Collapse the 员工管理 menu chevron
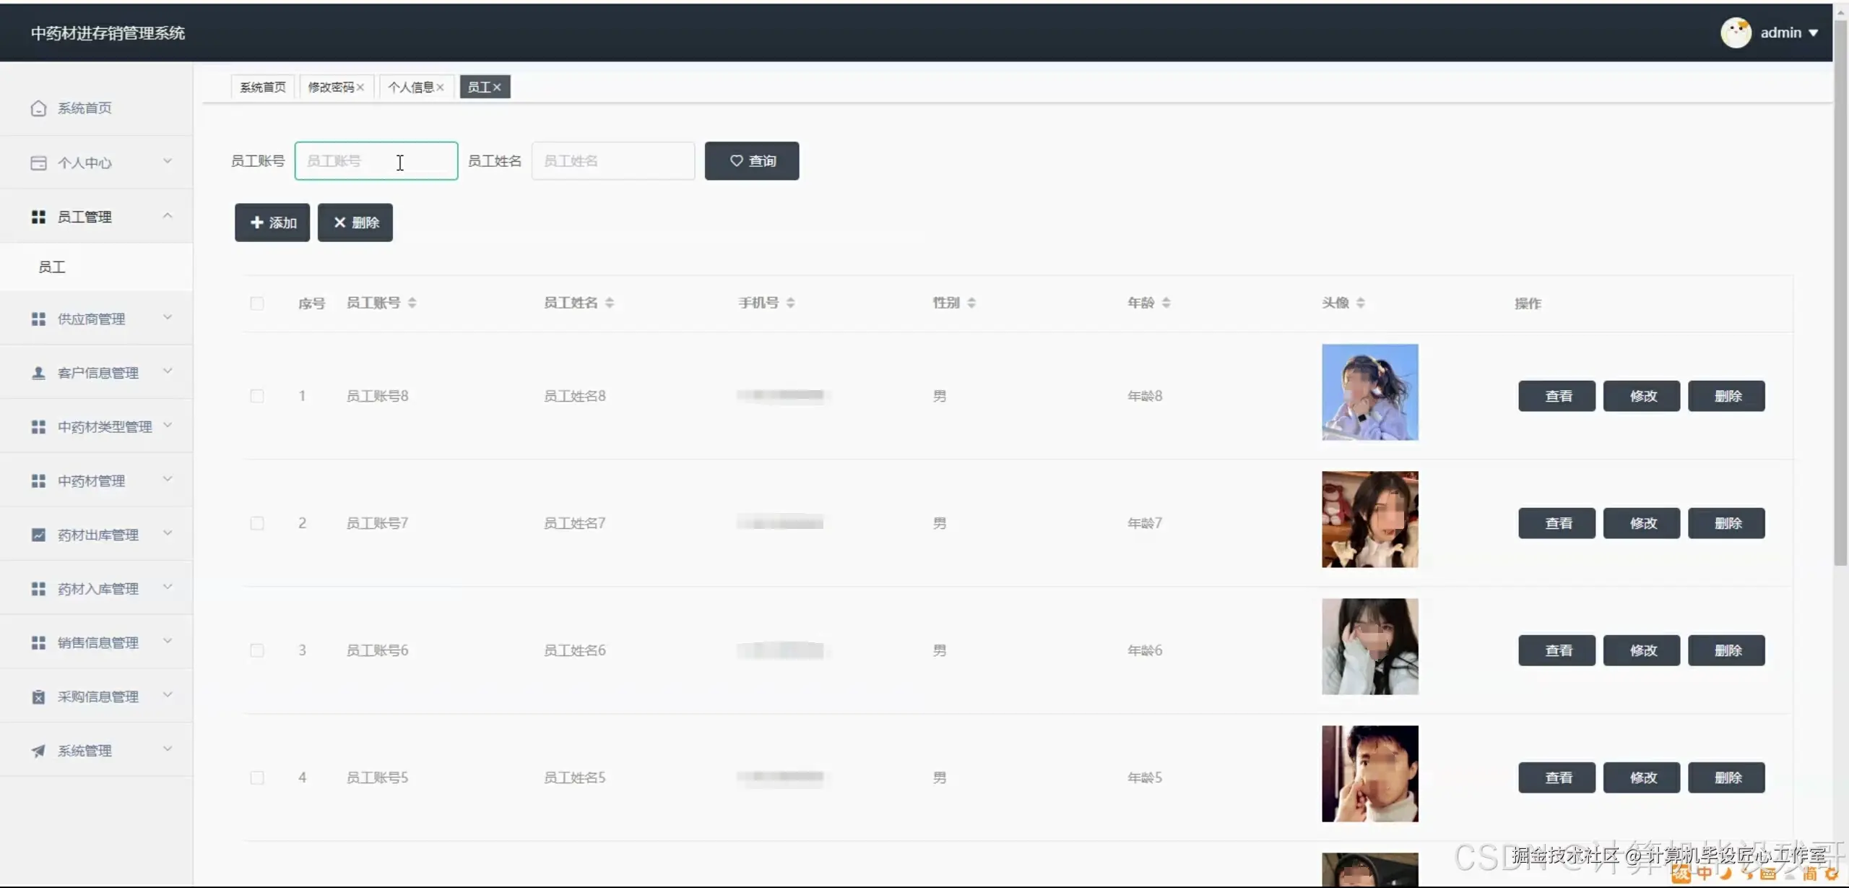This screenshot has width=1849, height=888. pyautogui.click(x=168, y=215)
